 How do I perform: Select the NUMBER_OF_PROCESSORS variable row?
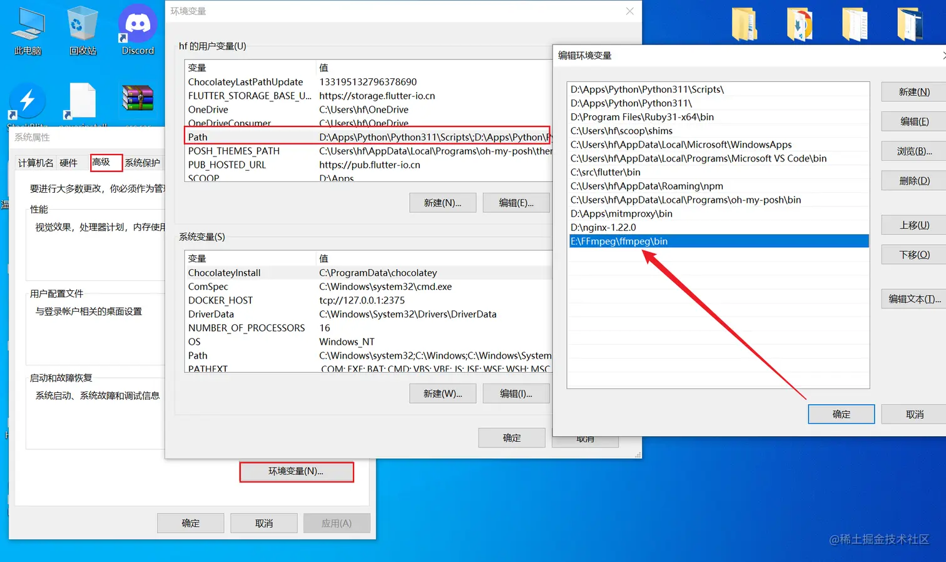(368, 328)
